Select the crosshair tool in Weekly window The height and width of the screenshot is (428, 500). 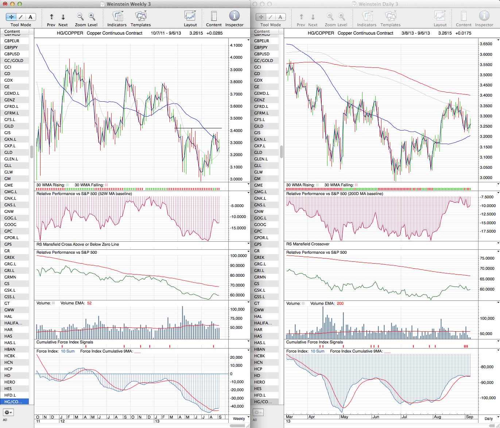coord(11,17)
